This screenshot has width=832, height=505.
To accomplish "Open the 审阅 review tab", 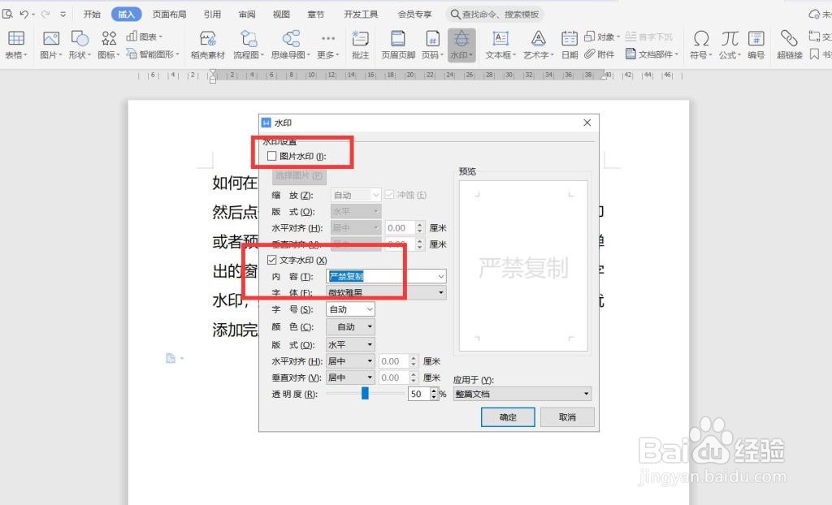I will 245,13.
